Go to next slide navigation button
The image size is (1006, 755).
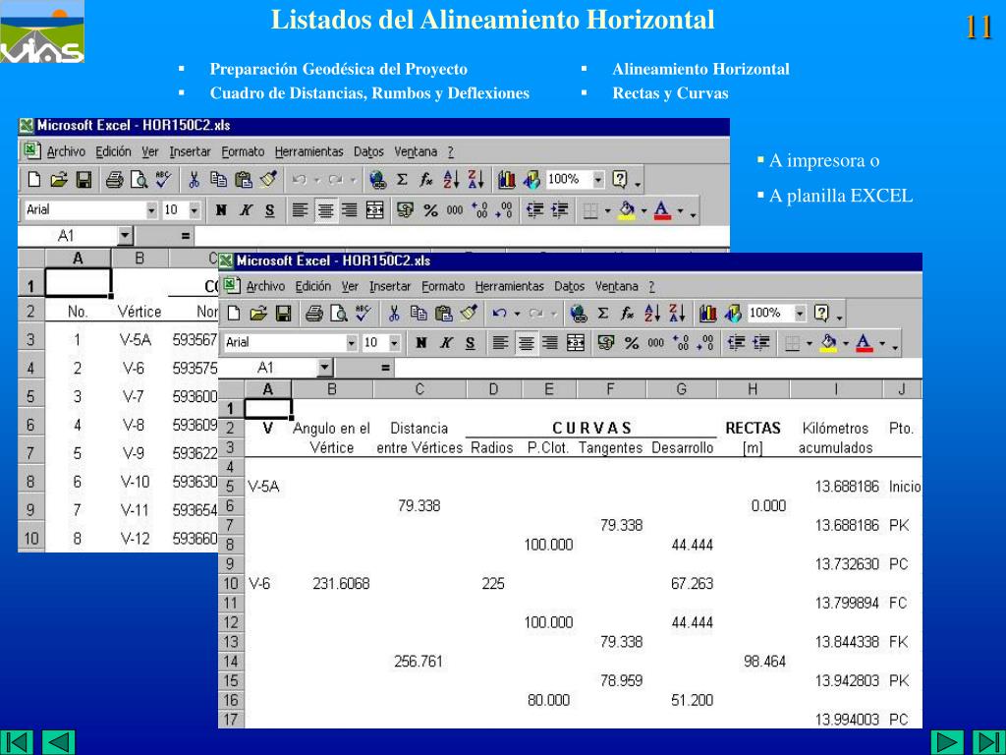tap(948, 742)
